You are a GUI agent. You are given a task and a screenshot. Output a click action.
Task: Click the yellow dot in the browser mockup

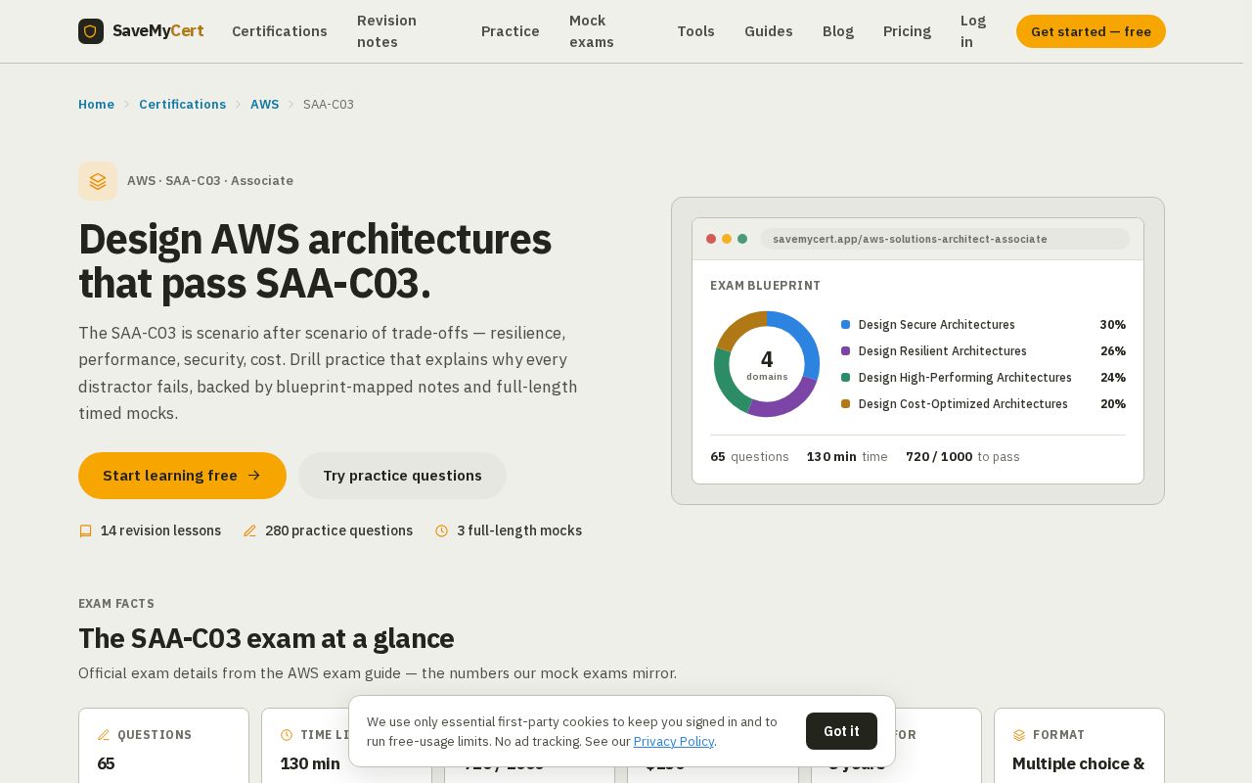click(727, 239)
